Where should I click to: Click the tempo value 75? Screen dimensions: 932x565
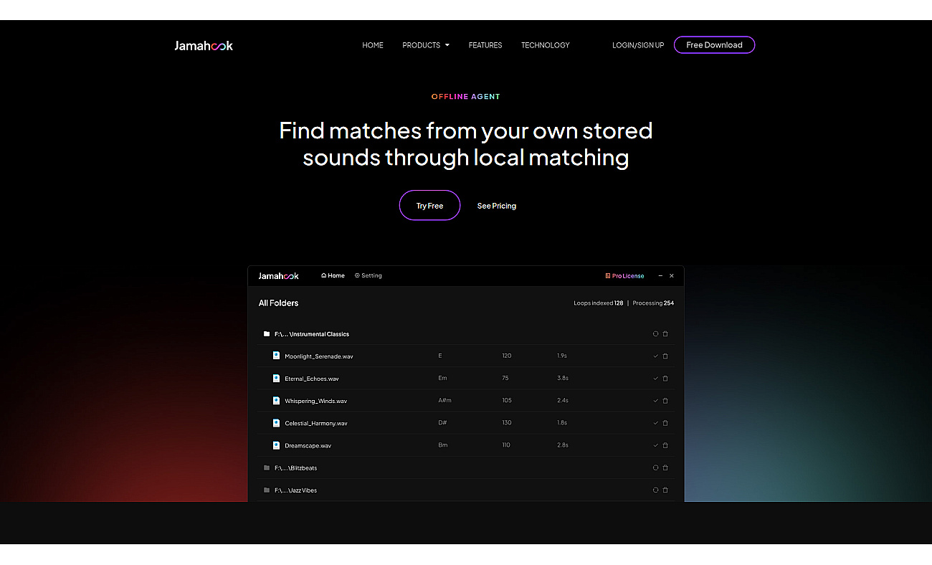click(505, 378)
